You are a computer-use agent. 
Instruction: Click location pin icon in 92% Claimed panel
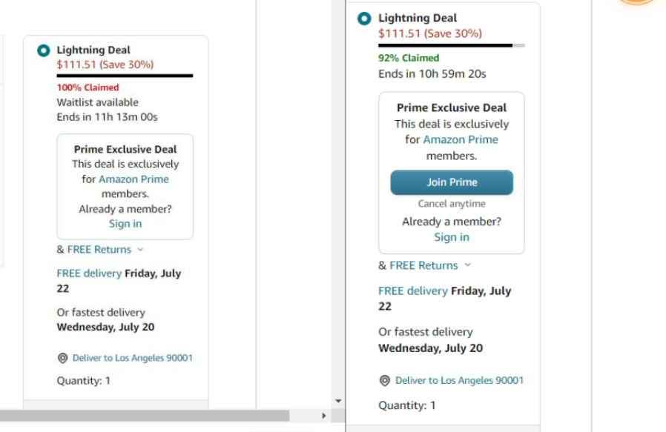[x=385, y=380]
